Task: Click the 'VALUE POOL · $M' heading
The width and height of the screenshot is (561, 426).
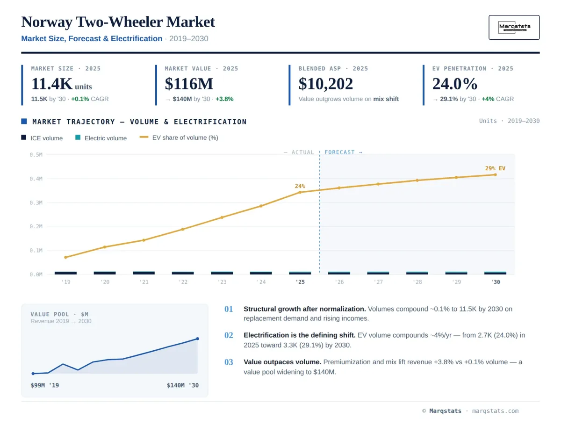Action: tap(59, 314)
